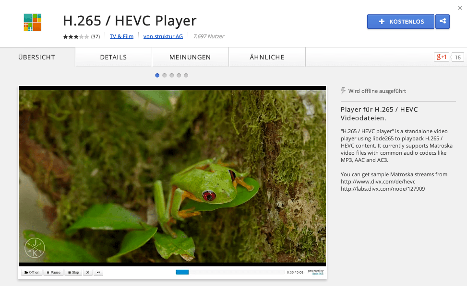This screenshot has width=467, height=286.
Task: Click the Google +1 button
Action: click(x=442, y=57)
